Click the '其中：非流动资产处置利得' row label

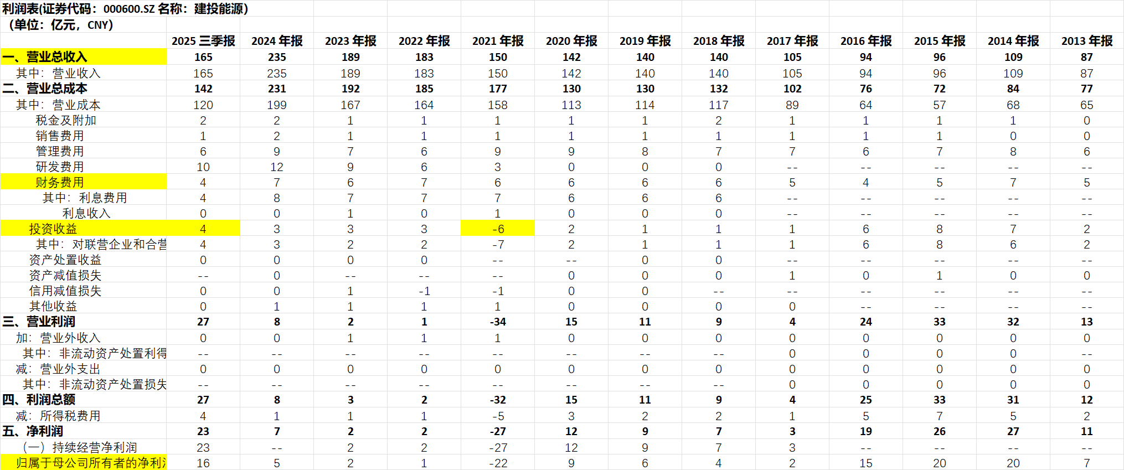coord(95,353)
